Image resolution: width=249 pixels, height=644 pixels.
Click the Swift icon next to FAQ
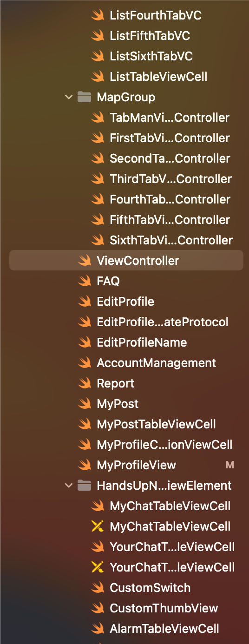[85, 281]
